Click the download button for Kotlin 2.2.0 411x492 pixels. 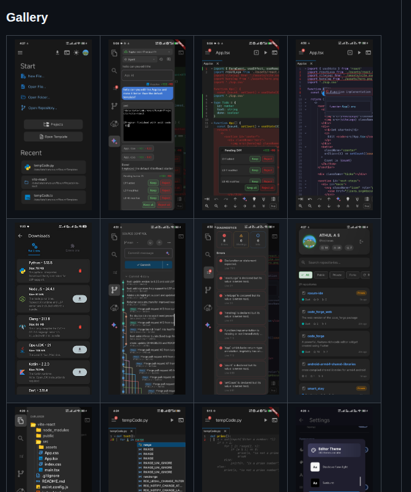tap(79, 372)
